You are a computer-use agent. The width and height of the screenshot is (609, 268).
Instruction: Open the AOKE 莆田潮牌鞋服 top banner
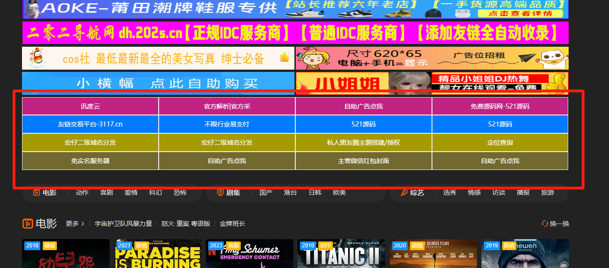[x=293, y=9]
